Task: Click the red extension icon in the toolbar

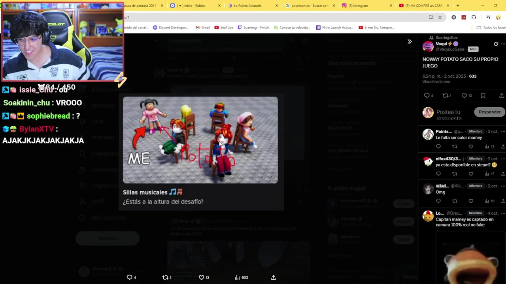Action: pos(464,17)
